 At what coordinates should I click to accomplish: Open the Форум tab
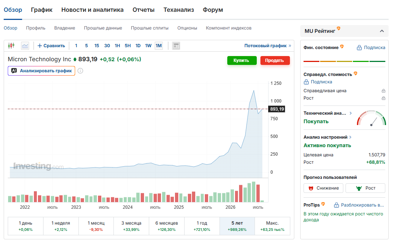click(213, 10)
